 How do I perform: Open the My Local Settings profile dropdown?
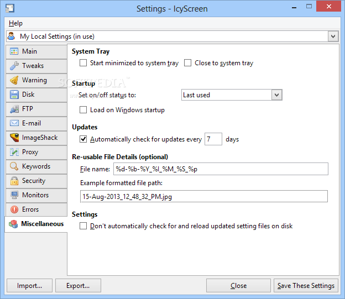coord(333,36)
